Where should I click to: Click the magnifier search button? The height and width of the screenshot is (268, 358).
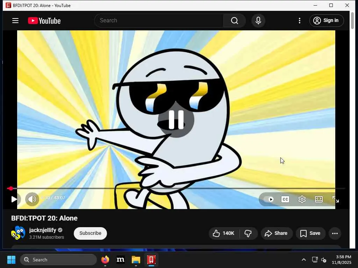[x=235, y=21]
